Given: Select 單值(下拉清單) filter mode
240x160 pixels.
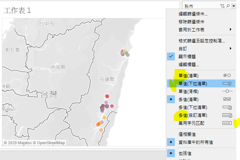Looking at the screenshot, I should 201,83.
